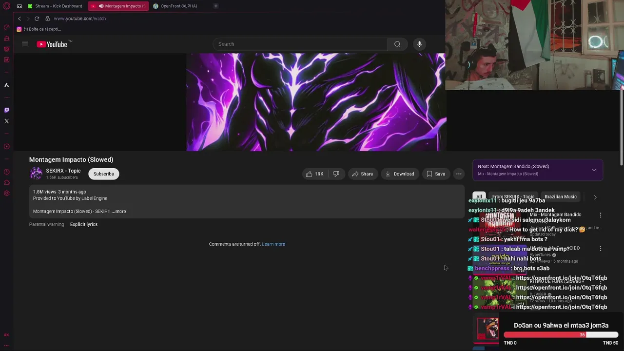This screenshot has width=624, height=351.
Task: Click the TND donation goal progress bar
Action: click(x=561, y=335)
